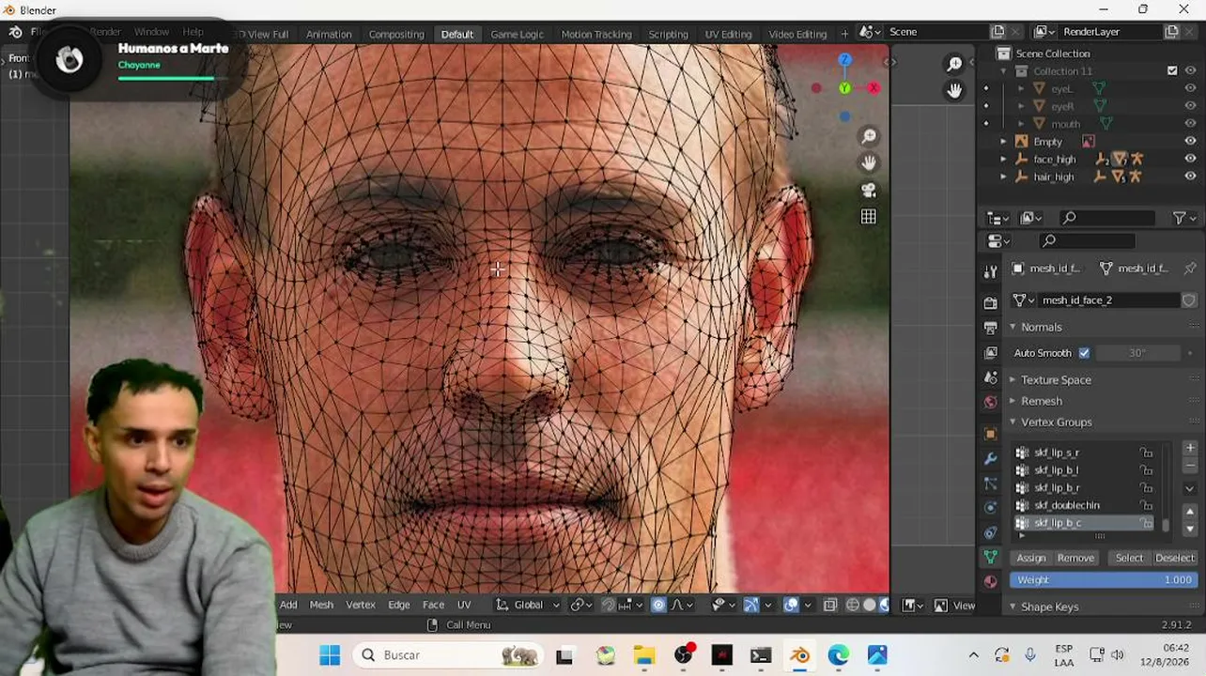Open the Render properties tab icon
This screenshot has height=676, width=1206.
click(x=990, y=302)
